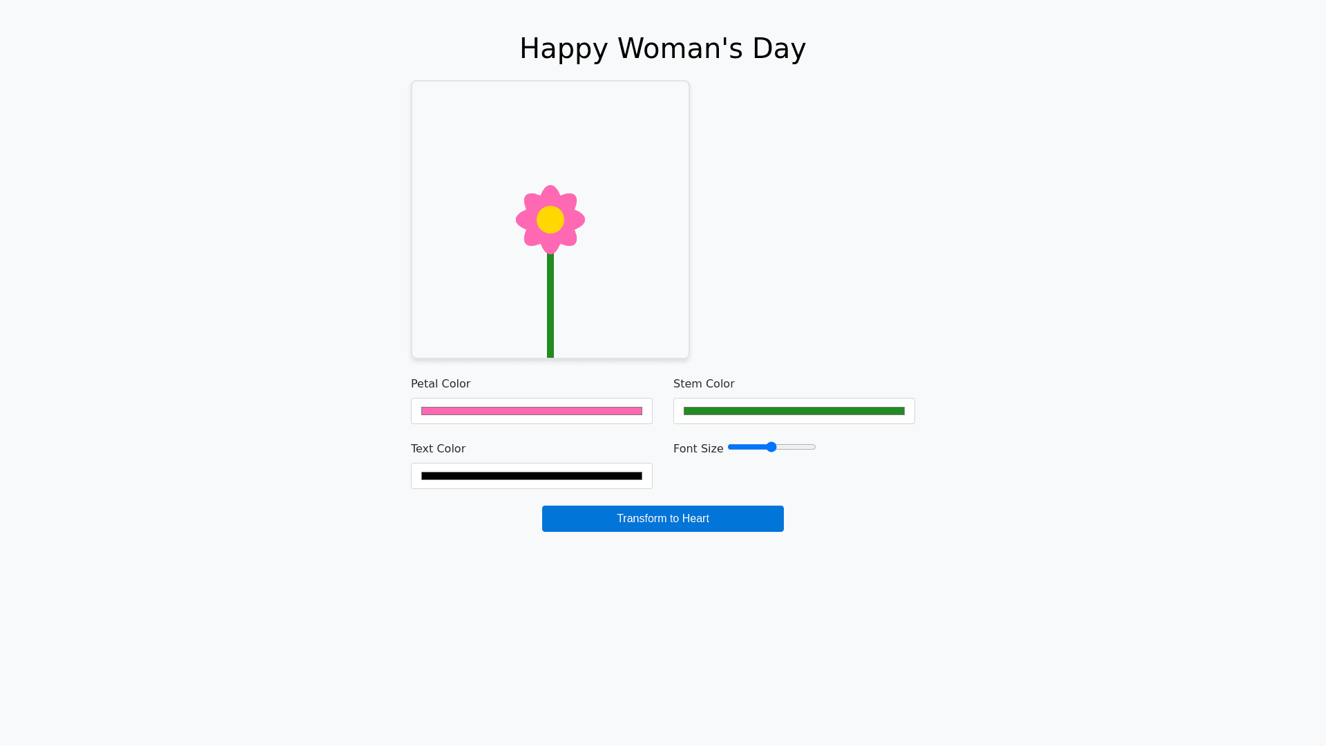
Task: Click the Happy Woman's Day heading
Action: (663, 48)
